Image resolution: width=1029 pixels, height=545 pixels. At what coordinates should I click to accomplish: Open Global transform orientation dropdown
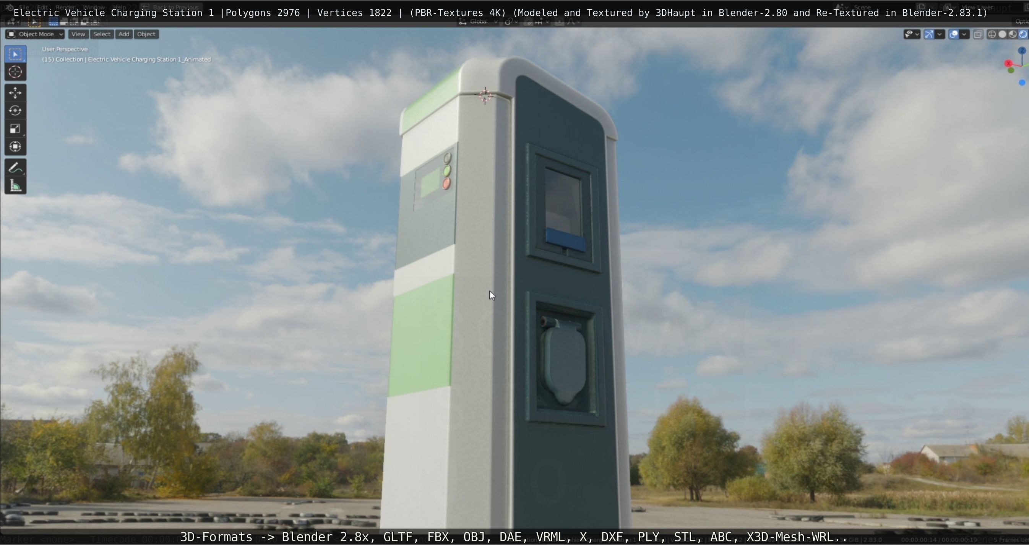478,21
